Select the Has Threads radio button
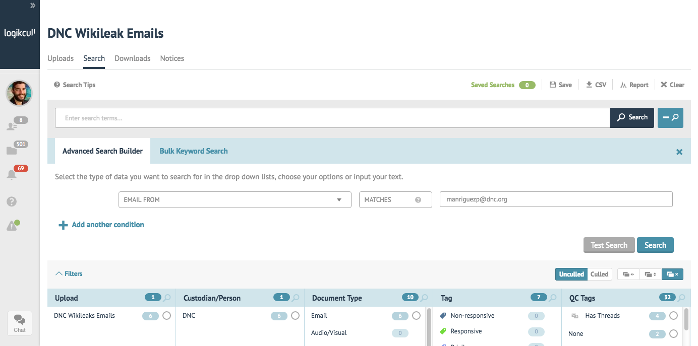This screenshot has height=346, width=698. pyautogui.click(x=673, y=316)
